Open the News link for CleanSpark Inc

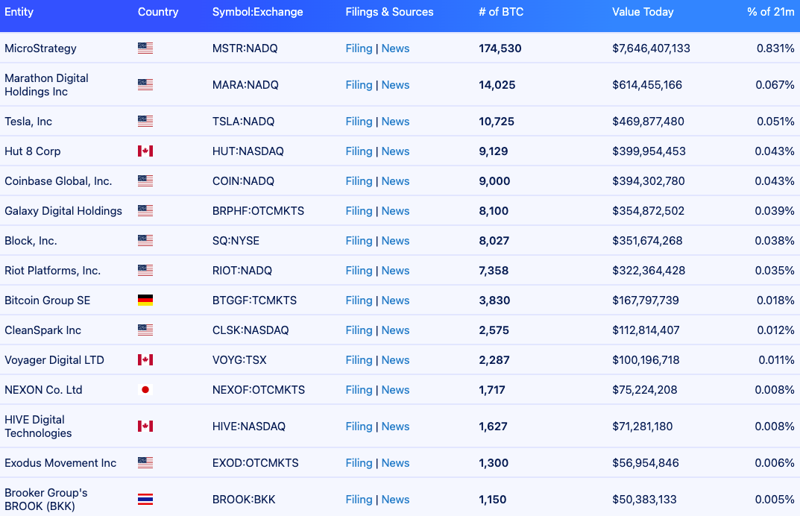tap(395, 330)
